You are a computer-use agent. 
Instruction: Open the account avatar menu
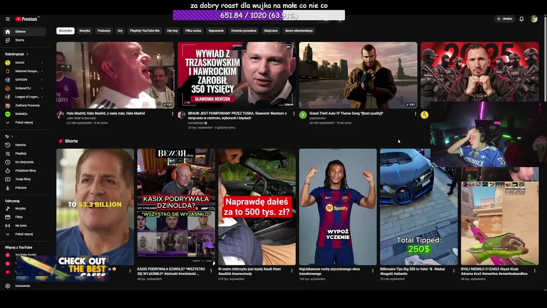(534, 19)
